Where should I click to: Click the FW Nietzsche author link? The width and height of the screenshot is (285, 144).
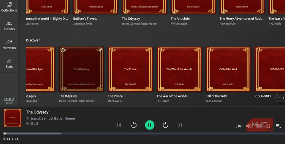(179, 24)
